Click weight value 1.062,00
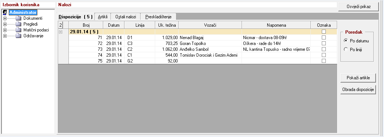 (170, 49)
